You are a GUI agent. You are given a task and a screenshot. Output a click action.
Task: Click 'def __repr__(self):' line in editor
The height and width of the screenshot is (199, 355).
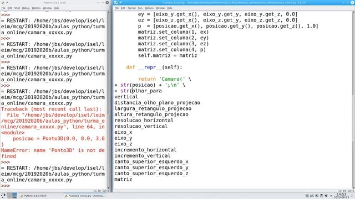[154, 67]
